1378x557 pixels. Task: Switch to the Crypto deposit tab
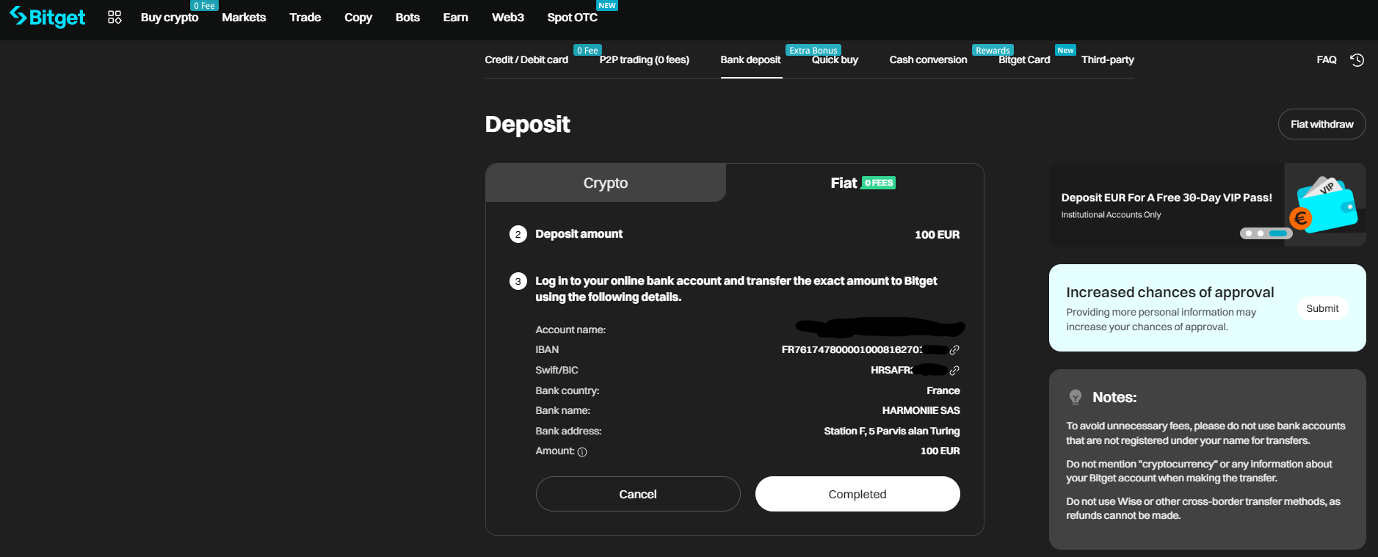point(606,183)
